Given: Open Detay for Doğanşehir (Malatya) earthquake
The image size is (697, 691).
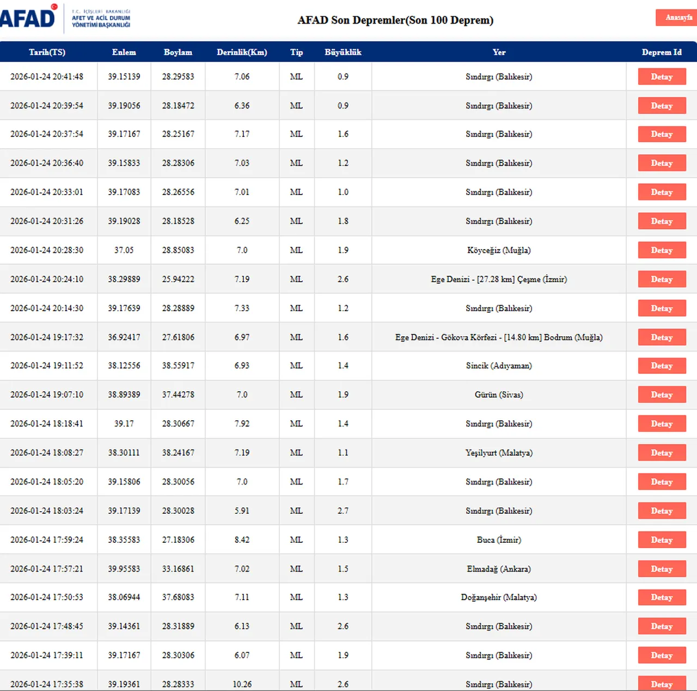Looking at the screenshot, I should [x=662, y=597].
